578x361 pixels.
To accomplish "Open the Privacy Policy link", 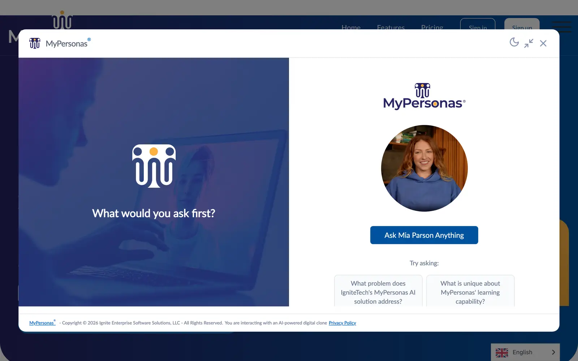I will pyautogui.click(x=342, y=323).
